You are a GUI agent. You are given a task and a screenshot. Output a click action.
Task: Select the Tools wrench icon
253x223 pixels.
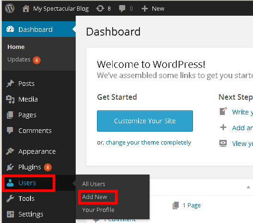[10, 199]
